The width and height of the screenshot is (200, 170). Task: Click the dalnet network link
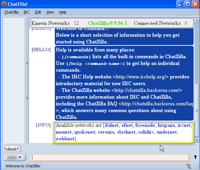pos(112,125)
